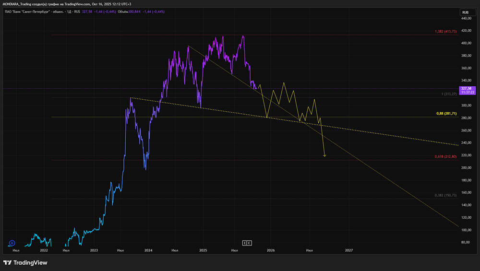Click the 120,00 price axis label
Image resolution: width=480 pixels, height=271 pixels.
466,217
